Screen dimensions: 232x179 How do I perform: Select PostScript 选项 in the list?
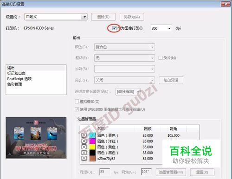36,79
